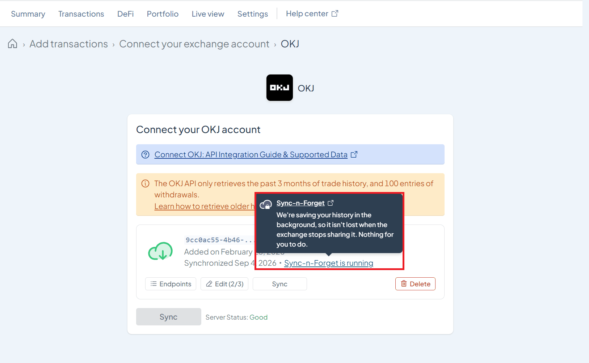Viewport: 589px width, 363px height.
Task: Open the Summary tab
Action: point(28,14)
